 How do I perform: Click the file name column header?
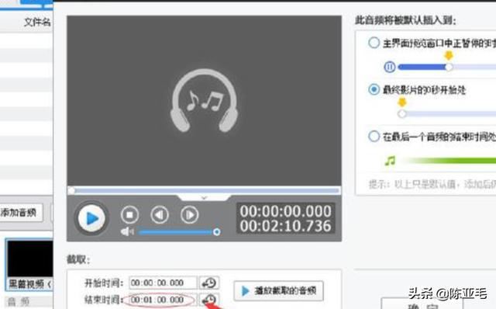(37, 22)
